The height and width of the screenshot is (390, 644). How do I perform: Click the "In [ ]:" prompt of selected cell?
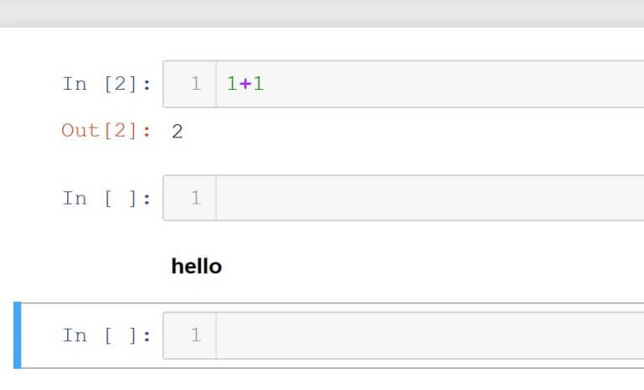pos(106,335)
